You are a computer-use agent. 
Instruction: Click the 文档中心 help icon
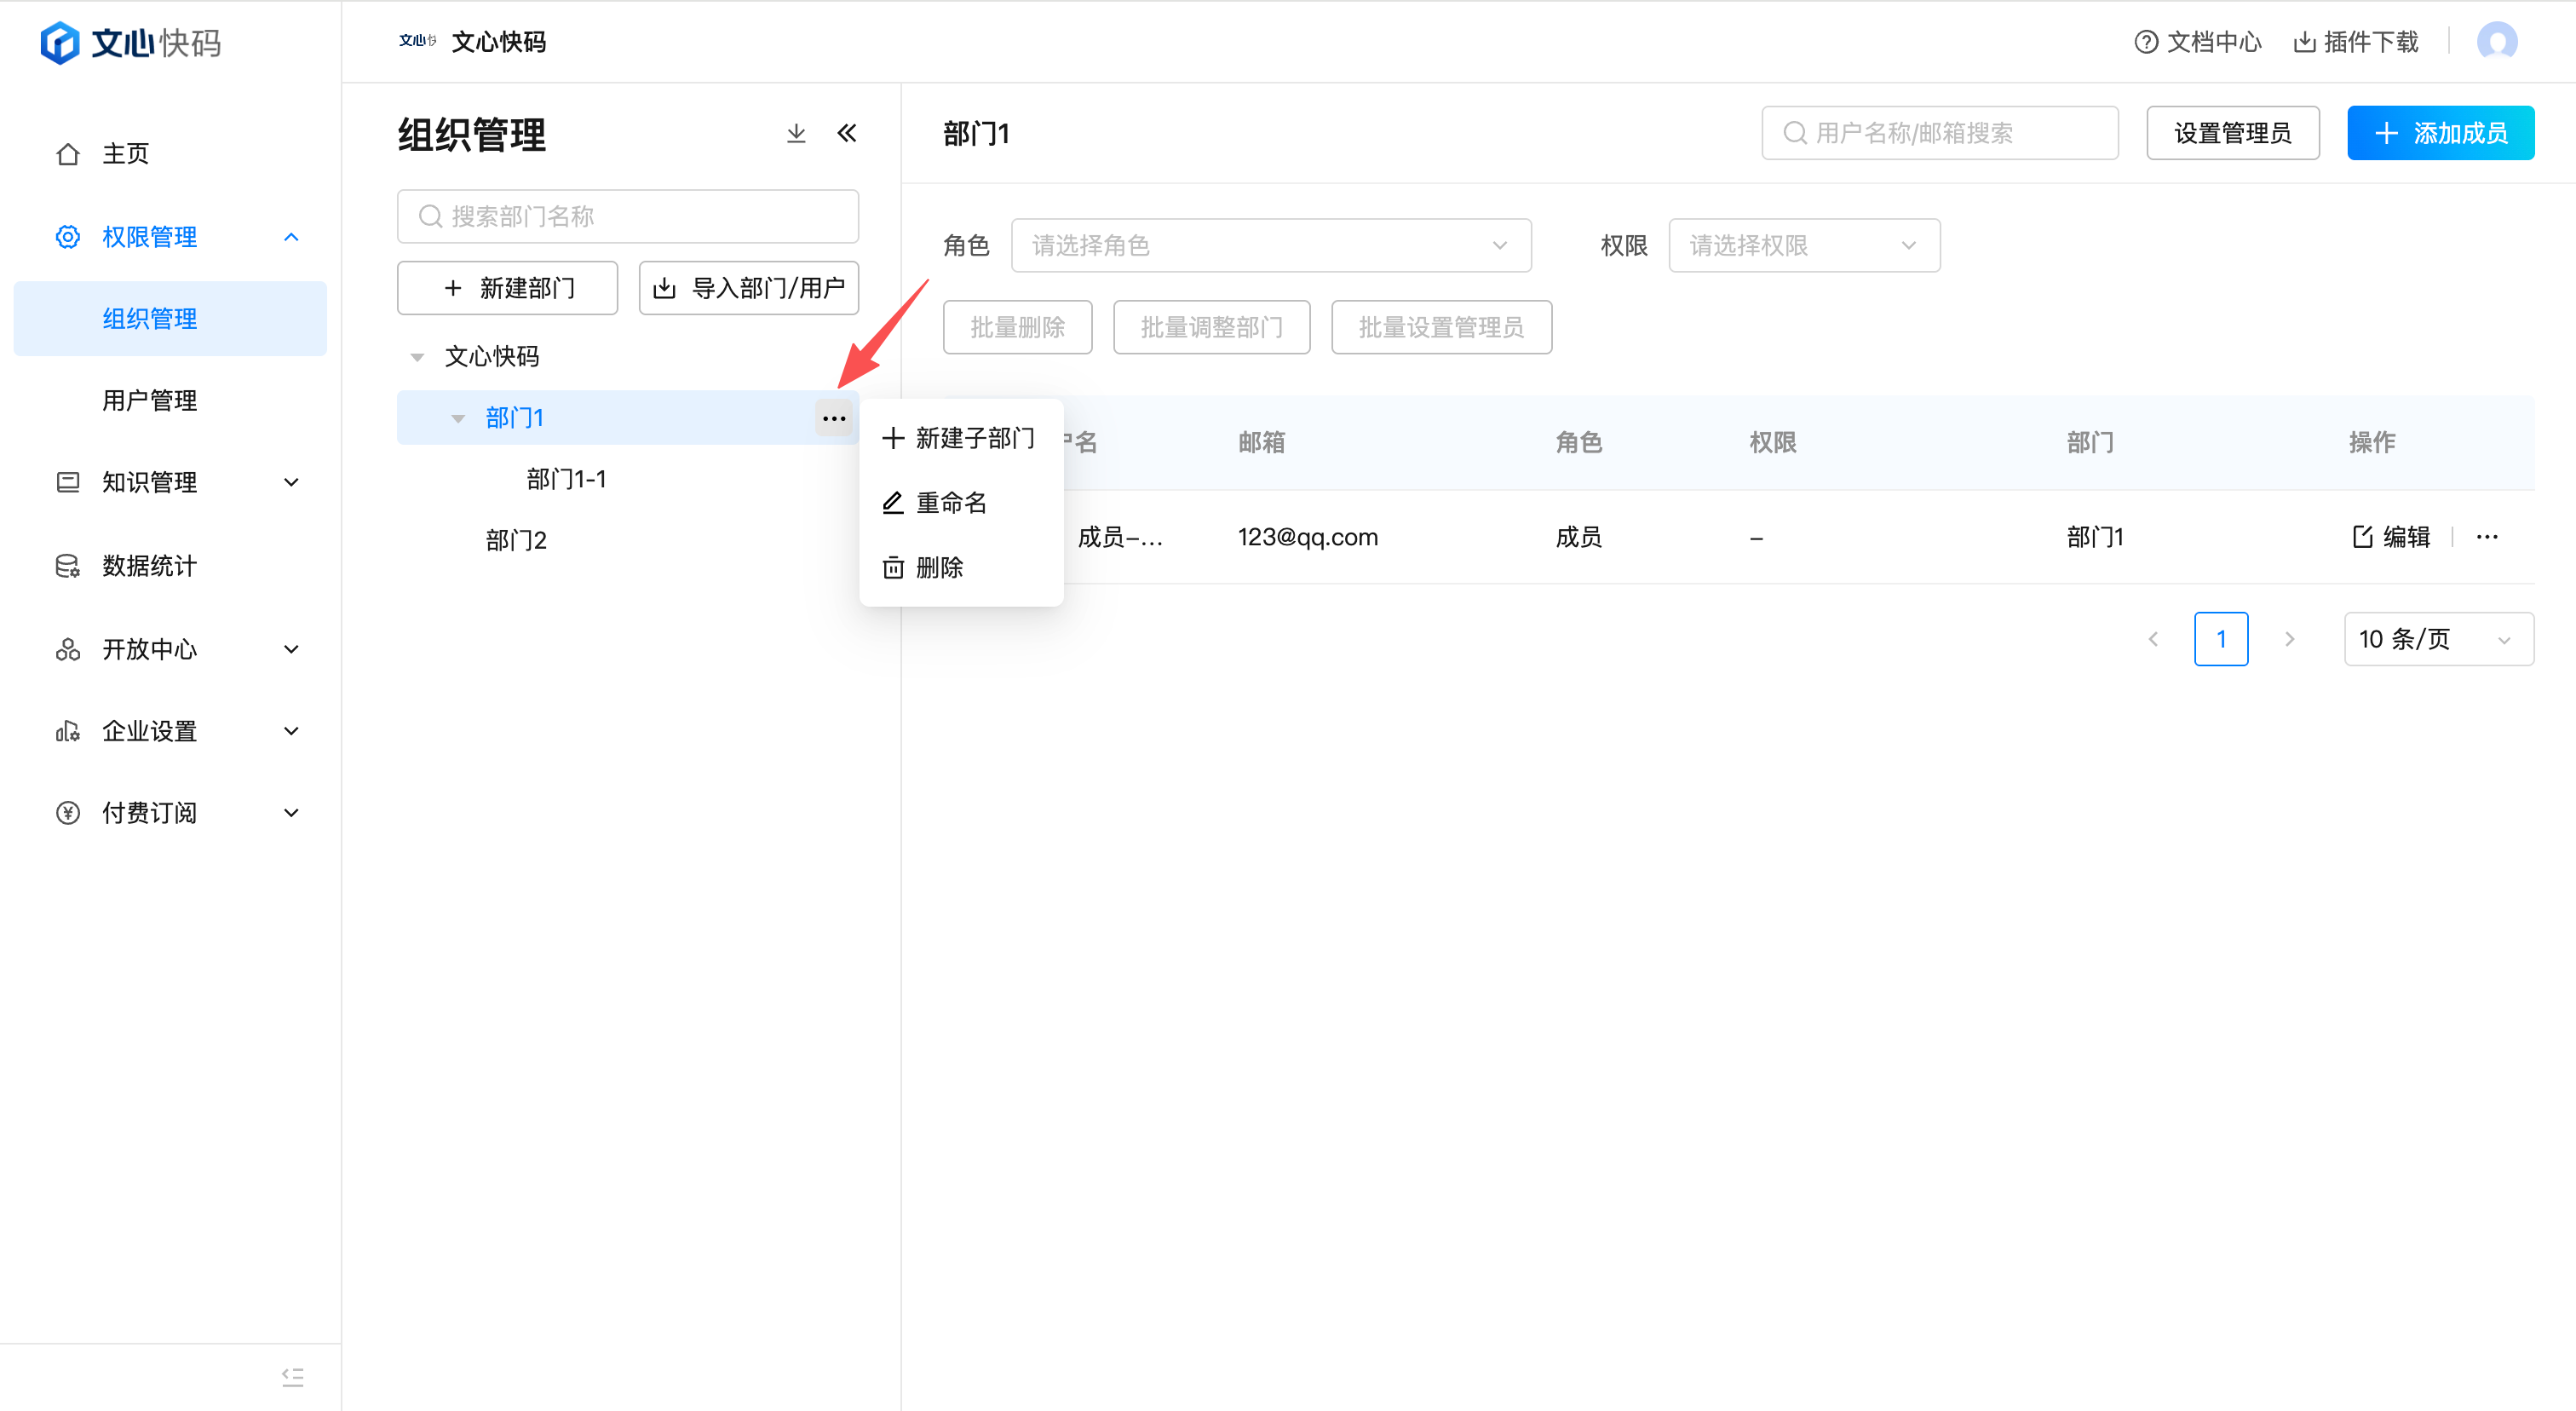(x=2145, y=42)
